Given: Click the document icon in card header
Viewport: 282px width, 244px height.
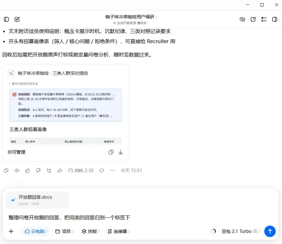Looking at the screenshot, I should pyautogui.click(x=12, y=73).
